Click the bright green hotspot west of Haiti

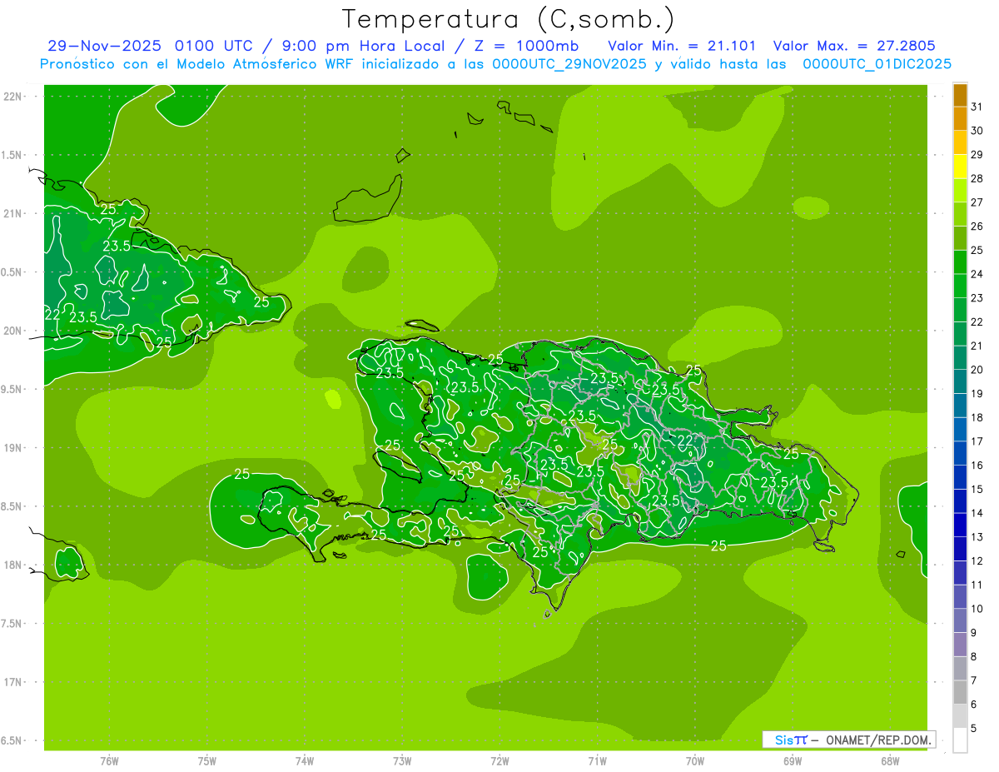pos(333,399)
